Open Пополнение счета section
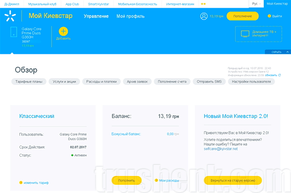Image resolution: width=291 pixels, height=193 pixels. point(172,81)
